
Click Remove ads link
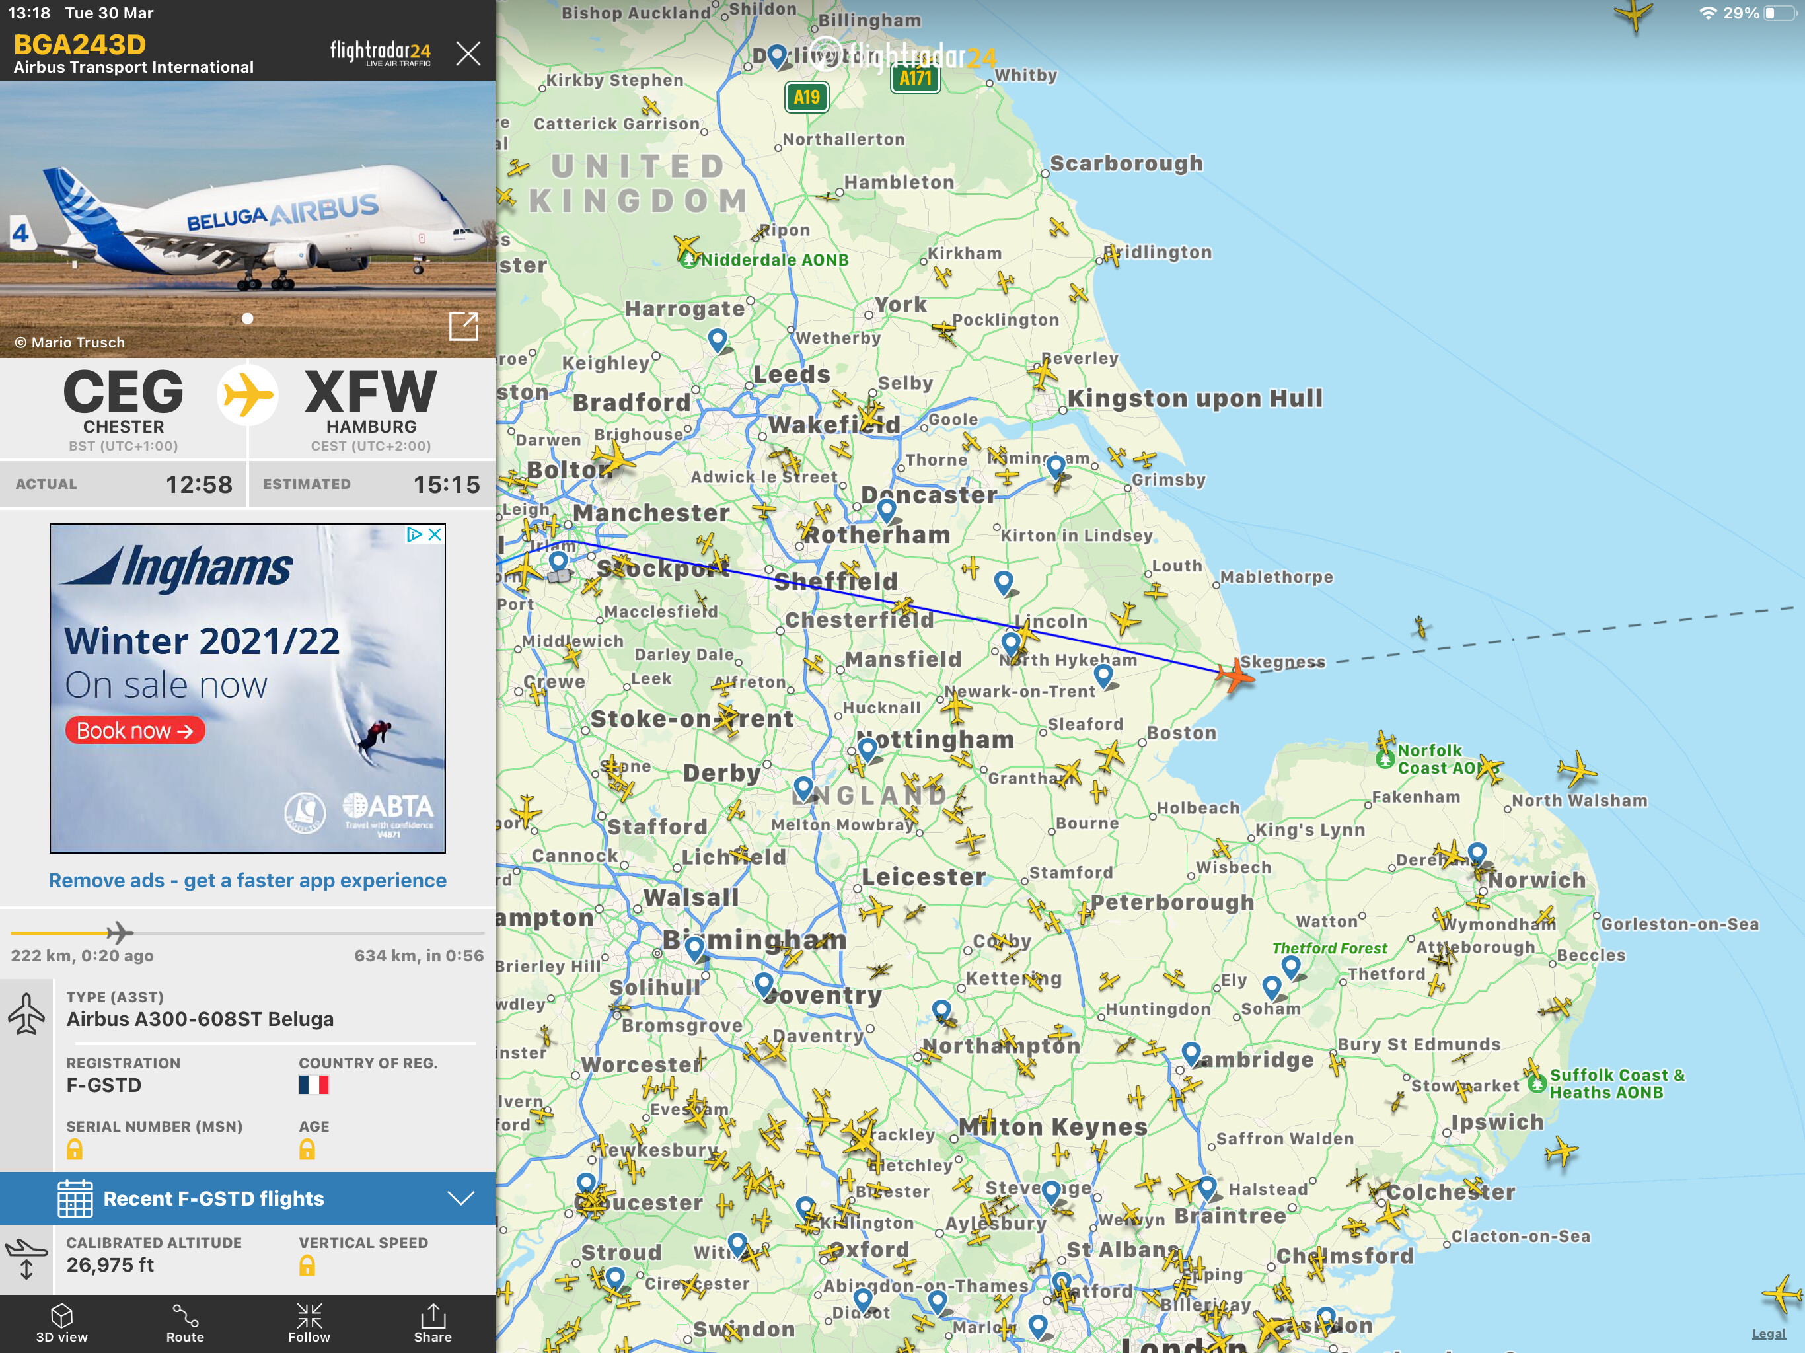[x=247, y=880]
